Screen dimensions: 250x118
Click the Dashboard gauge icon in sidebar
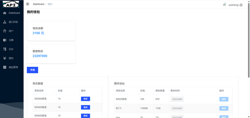[5, 13]
